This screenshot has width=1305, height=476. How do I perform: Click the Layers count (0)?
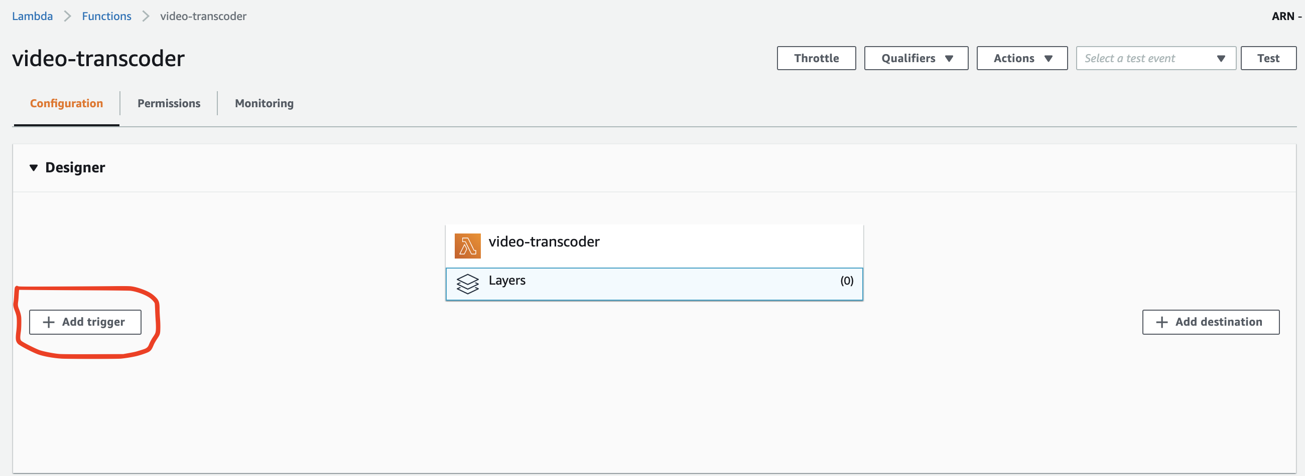coord(847,280)
